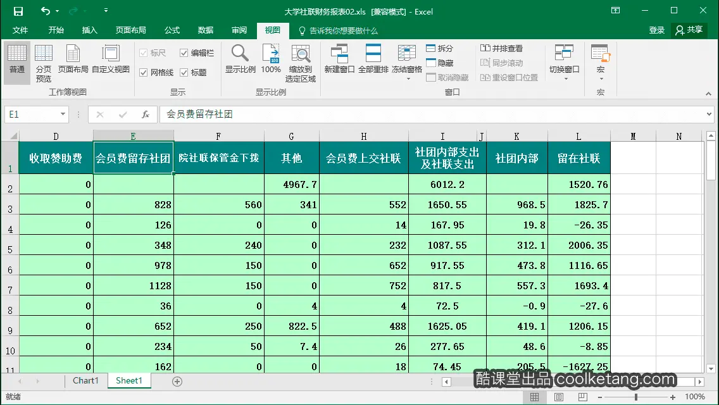Toggle the 编辑栏 formula bar checkbox

click(184, 53)
